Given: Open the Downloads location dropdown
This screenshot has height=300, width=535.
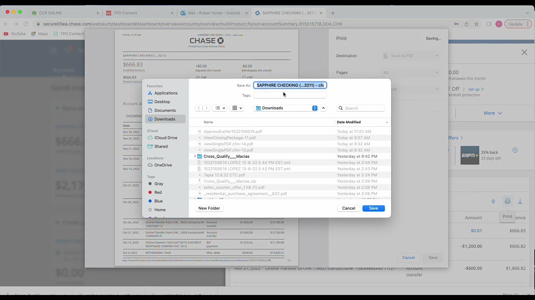Looking at the screenshot, I should coord(286,108).
